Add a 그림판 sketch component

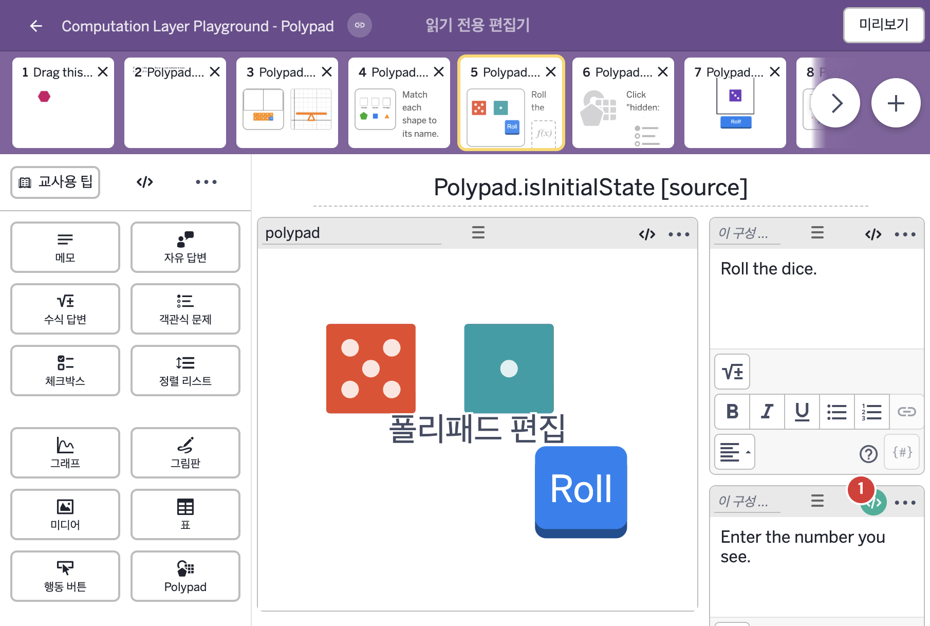pos(185,453)
